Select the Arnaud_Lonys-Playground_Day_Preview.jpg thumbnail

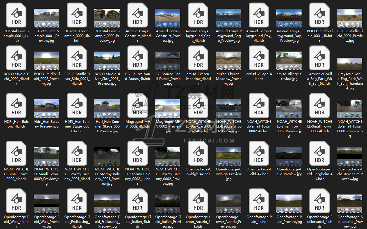point(289,18)
